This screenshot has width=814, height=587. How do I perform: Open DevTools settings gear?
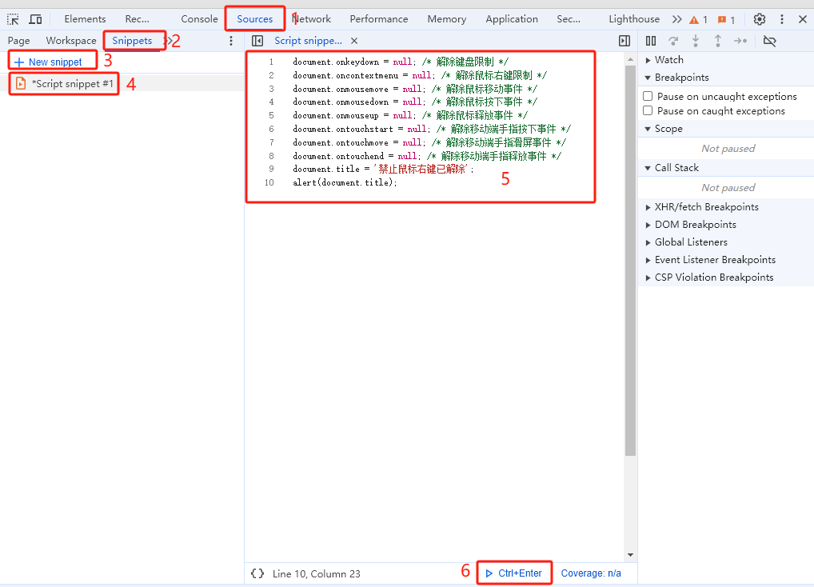(760, 19)
